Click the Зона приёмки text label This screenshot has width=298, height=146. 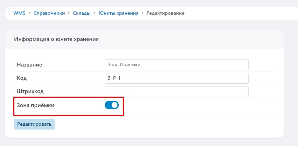(36, 105)
